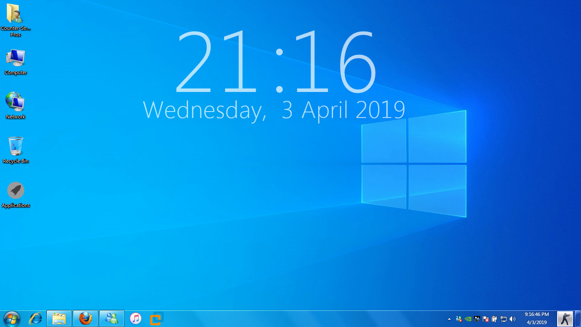Click the Show Desktop button
Viewport: 581px width, 327px height.
(x=578, y=318)
